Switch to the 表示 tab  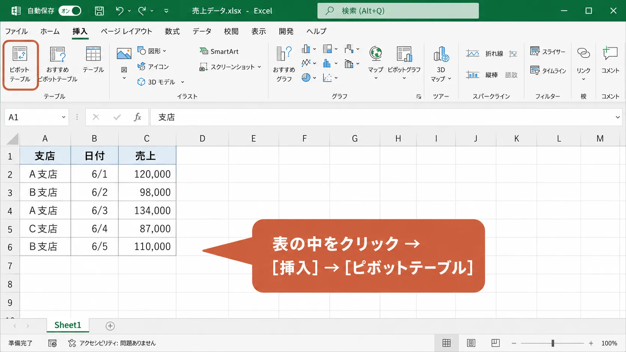(258, 31)
